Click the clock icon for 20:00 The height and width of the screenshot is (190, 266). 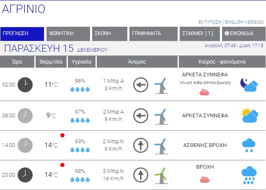click(x=26, y=175)
